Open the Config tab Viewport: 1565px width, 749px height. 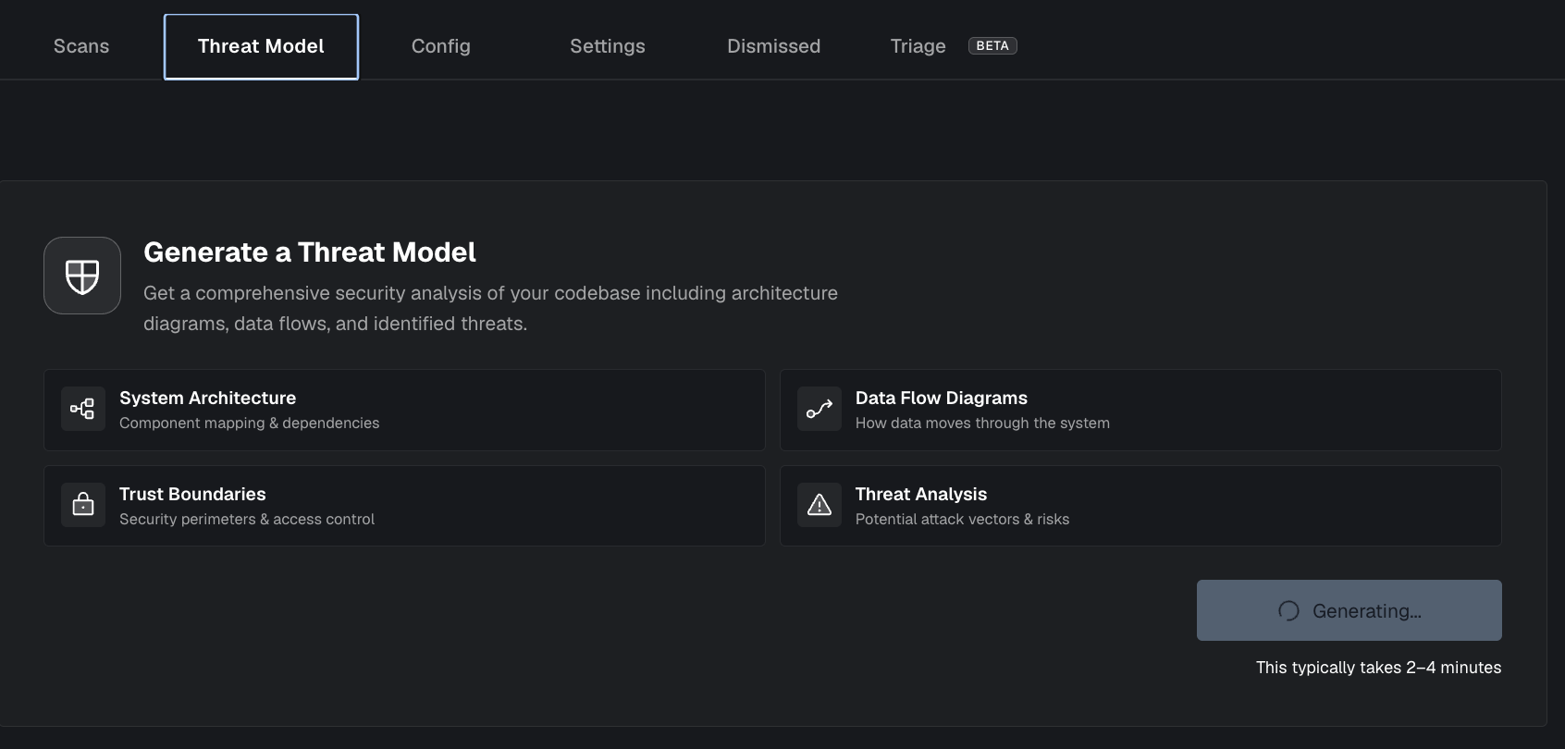tap(441, 46)
